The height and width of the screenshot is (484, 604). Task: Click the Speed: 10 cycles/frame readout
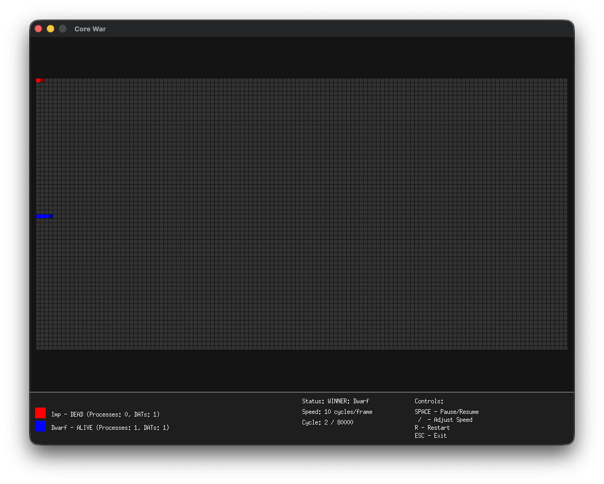click(x=337, y=412)
